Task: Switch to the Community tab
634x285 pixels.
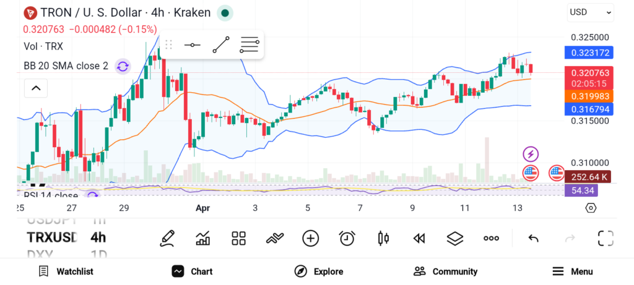Action: coord(445,271)
